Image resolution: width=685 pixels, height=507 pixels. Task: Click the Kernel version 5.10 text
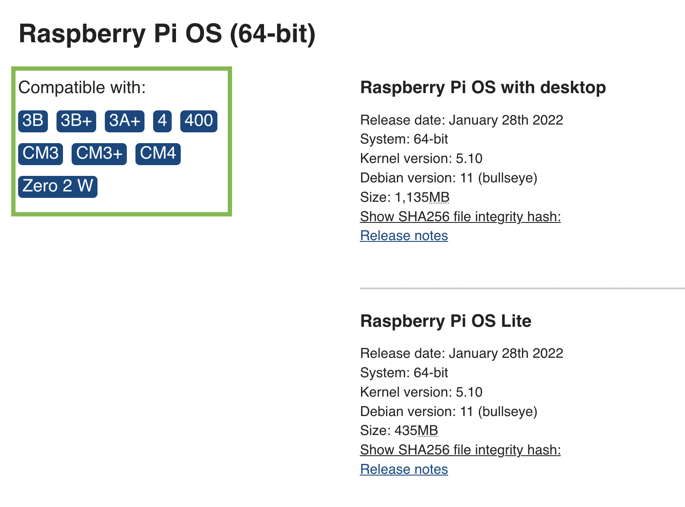point(421,158)
